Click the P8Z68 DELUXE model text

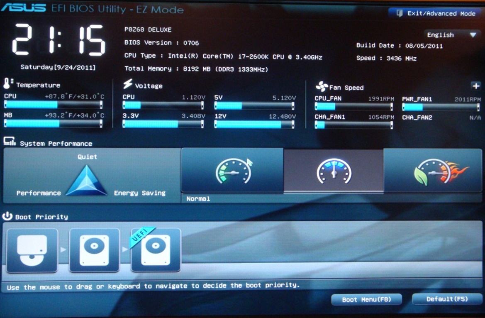(x=148, y=30)
